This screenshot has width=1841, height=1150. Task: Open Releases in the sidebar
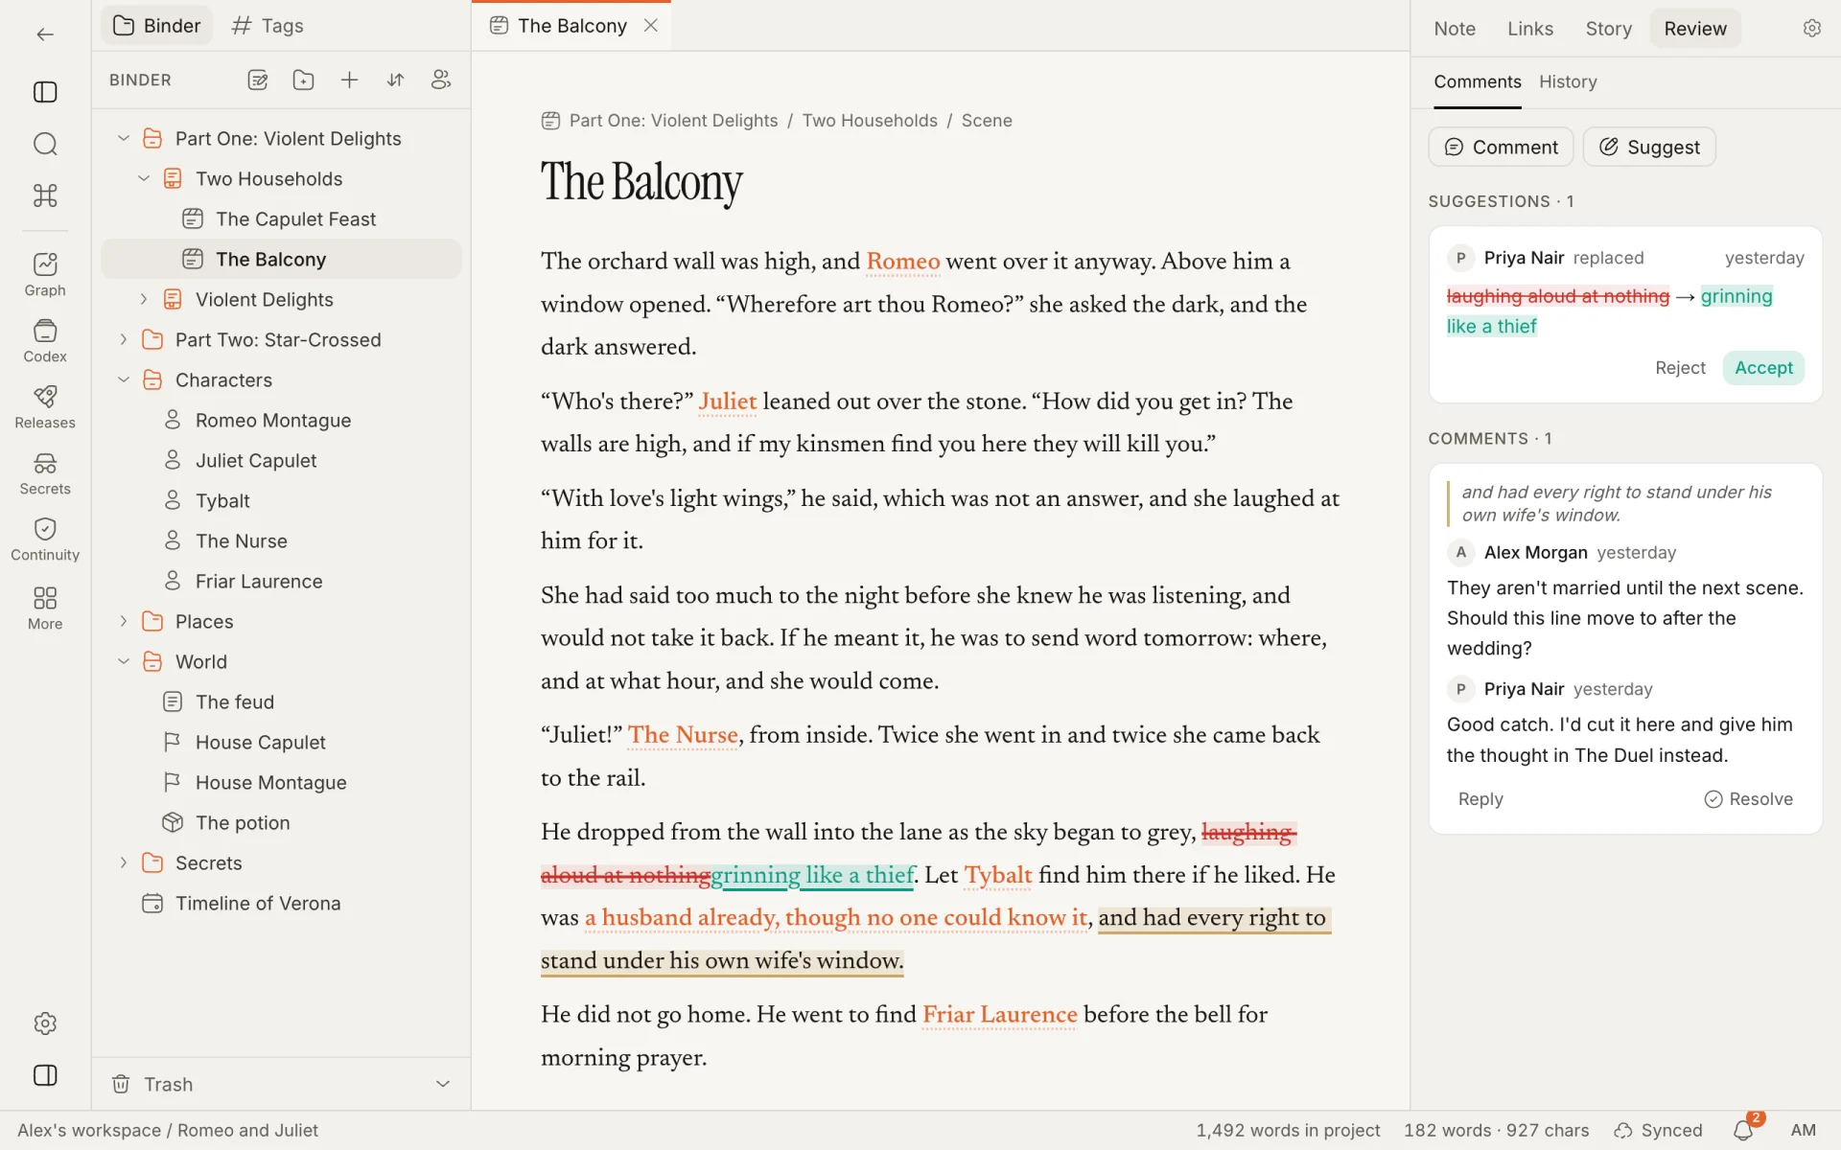45,407
